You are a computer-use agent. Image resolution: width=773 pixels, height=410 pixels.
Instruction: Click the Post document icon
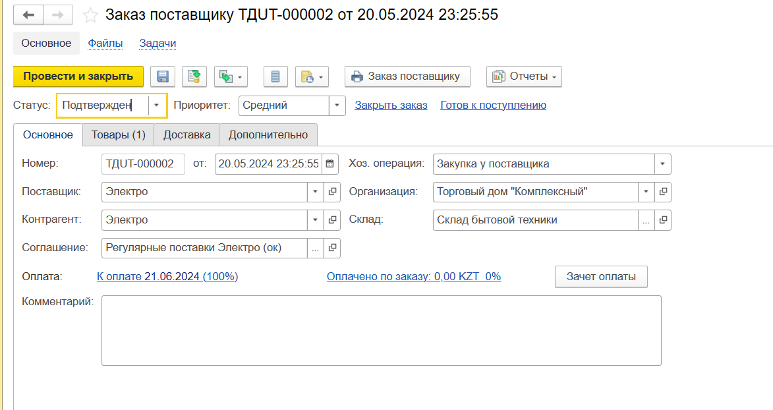194,76
